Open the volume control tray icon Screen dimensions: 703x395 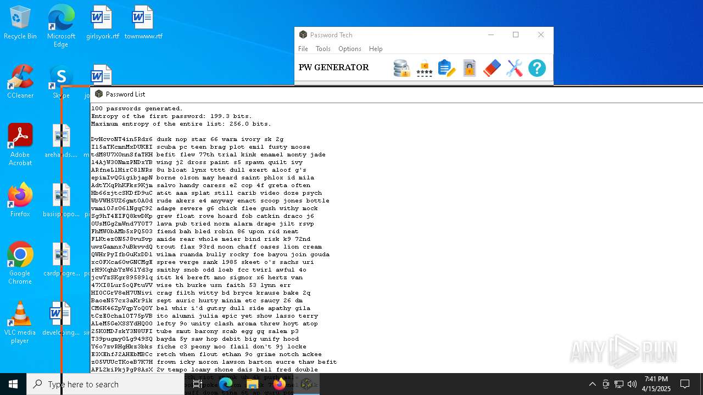click(x=632, y=384)
